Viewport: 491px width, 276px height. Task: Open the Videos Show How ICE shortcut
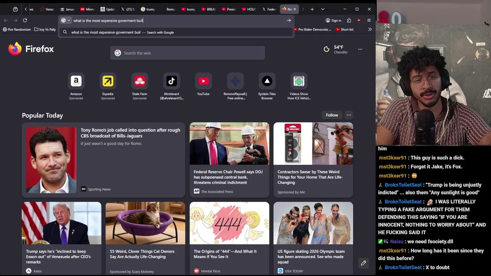point(299,87)
